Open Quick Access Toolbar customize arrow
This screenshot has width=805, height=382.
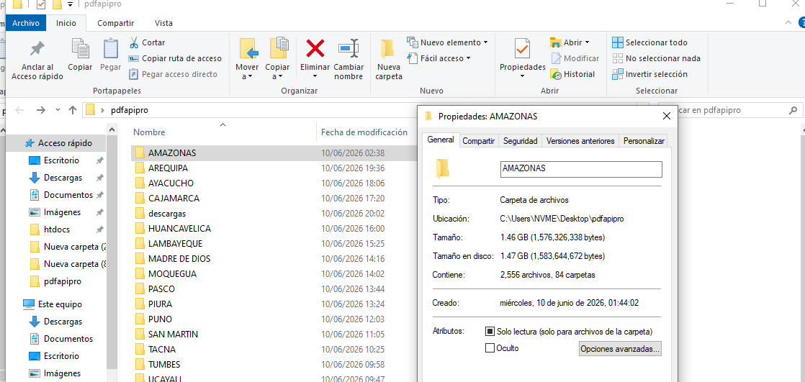click(70, 4)
